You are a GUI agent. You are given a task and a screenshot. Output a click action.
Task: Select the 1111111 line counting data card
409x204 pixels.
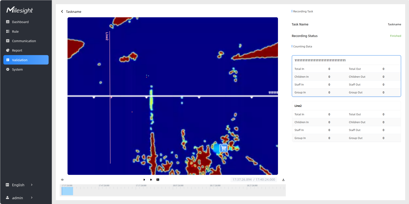coord(346,76)
